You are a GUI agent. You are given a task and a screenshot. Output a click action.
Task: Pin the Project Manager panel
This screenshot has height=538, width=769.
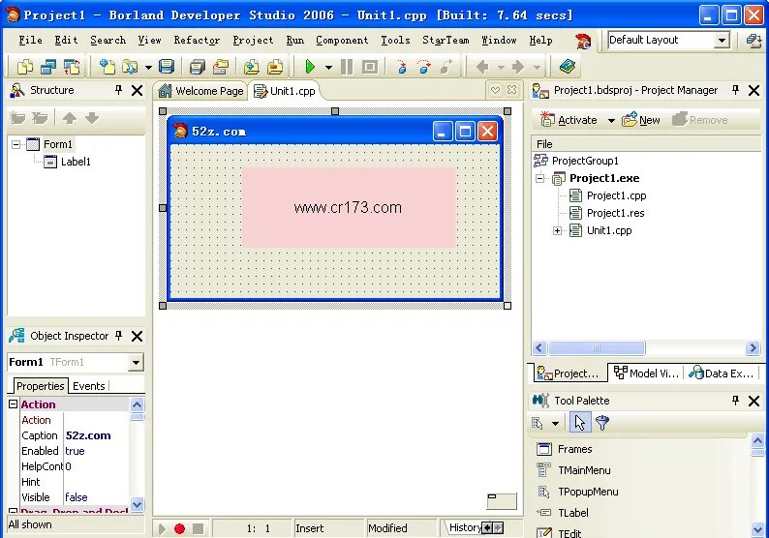pos(735,90)
